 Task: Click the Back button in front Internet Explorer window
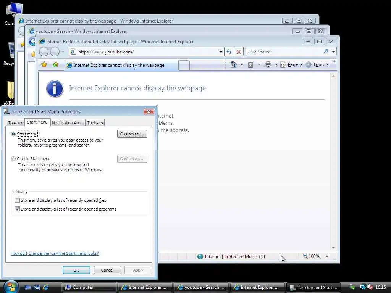(44, 52)
